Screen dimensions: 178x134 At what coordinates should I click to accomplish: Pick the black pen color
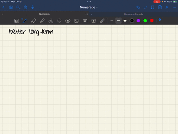(132, 21)
